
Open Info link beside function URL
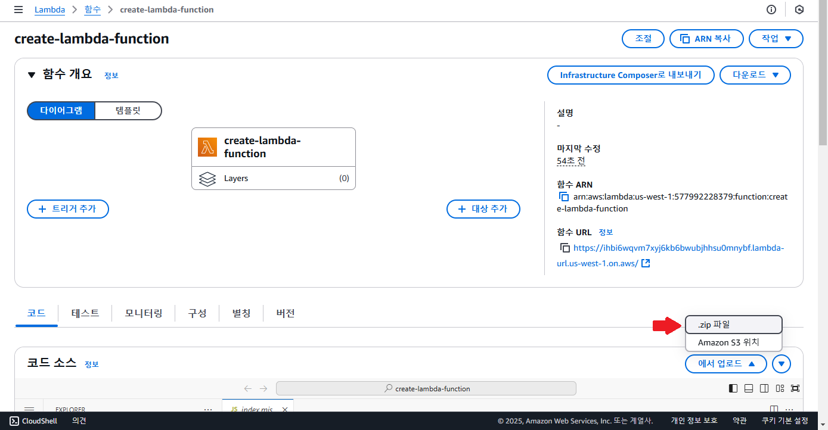tap(606, 232)
